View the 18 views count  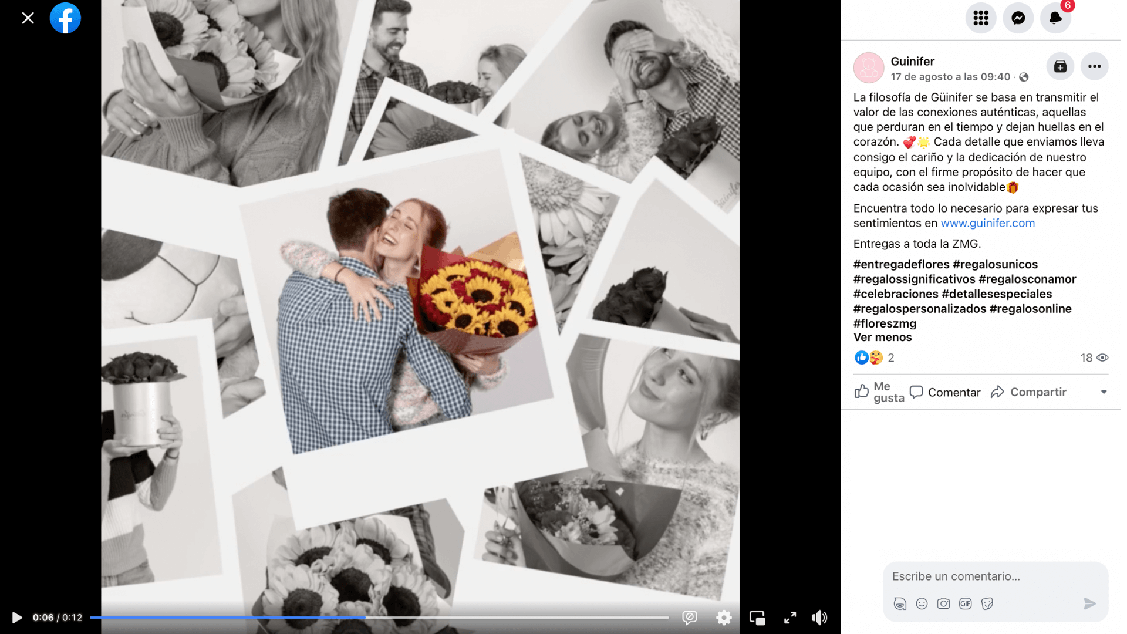coord(1094,358)
